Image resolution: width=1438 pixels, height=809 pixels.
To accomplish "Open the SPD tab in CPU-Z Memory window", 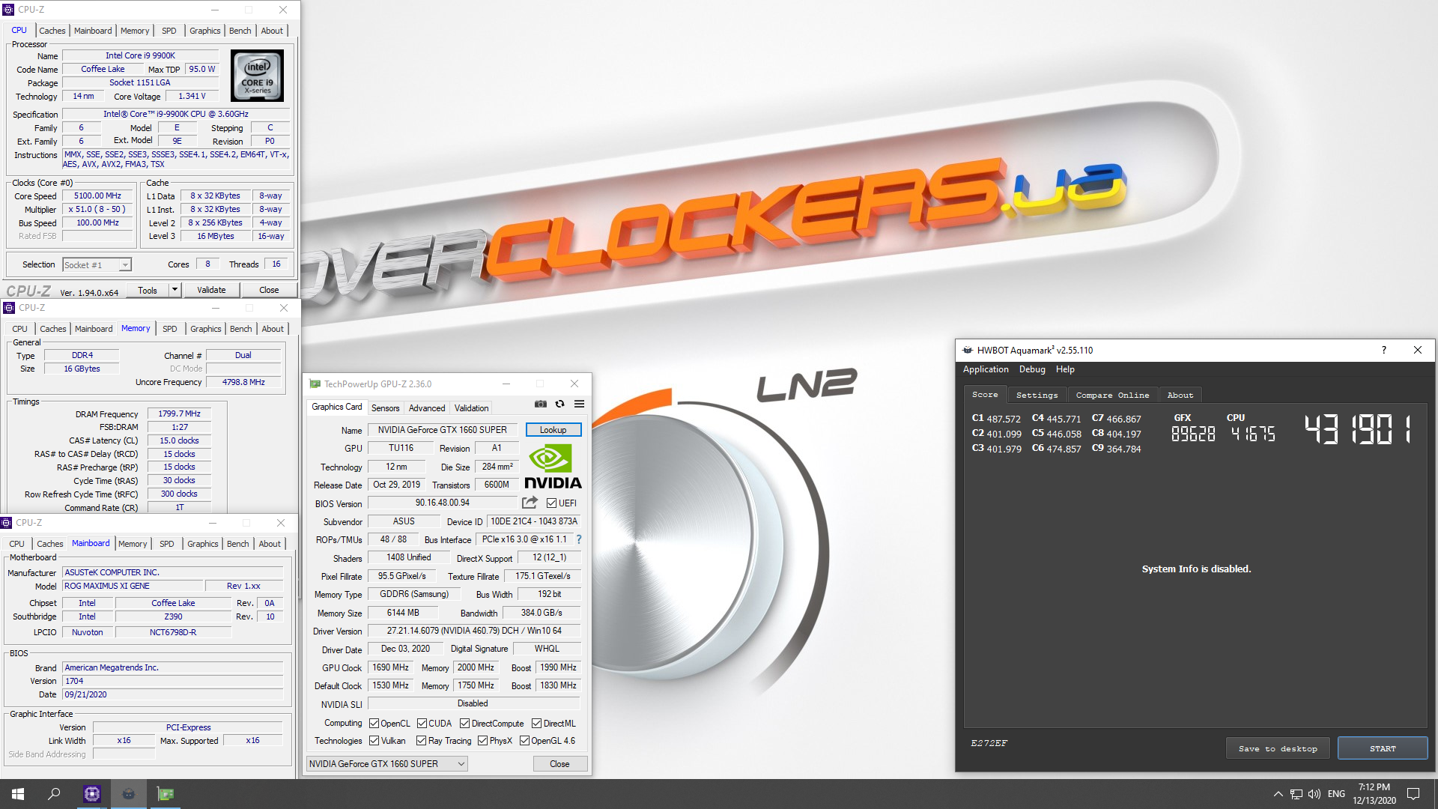I will point(170,329).
